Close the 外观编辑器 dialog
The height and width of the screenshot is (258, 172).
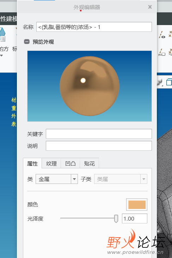(150, 7)
